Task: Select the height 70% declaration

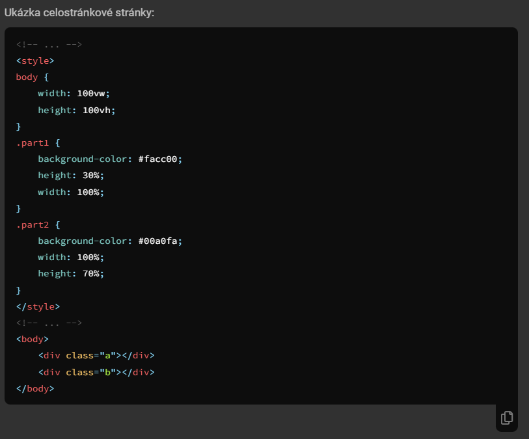Action: 70,273
